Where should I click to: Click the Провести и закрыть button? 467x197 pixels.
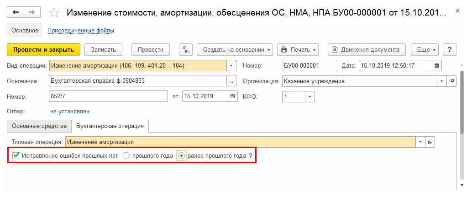click(43, 50)
